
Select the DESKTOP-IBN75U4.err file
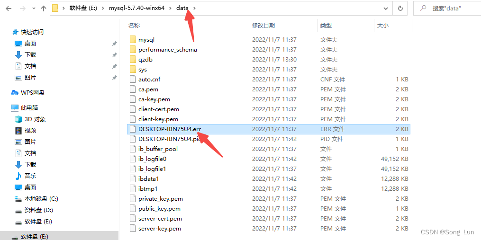[268, 129]
